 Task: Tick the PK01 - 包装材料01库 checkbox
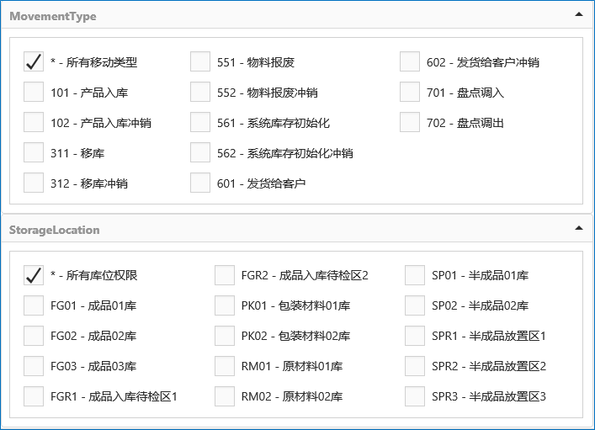tap(225, 305)
